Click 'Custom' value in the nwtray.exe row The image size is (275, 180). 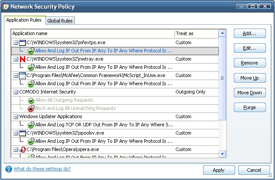184,59
